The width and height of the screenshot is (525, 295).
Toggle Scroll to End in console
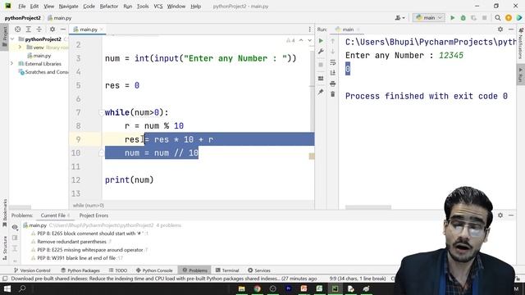click(332, 73)
